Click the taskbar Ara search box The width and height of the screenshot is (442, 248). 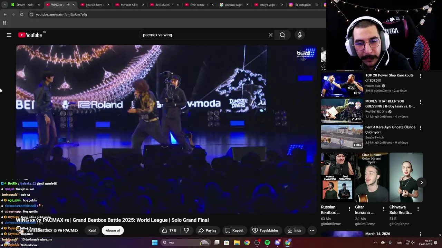tap(186, 242)
